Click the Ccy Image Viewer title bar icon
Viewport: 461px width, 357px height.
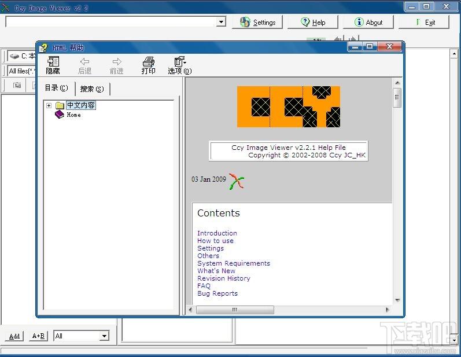[x=5, y=8]
